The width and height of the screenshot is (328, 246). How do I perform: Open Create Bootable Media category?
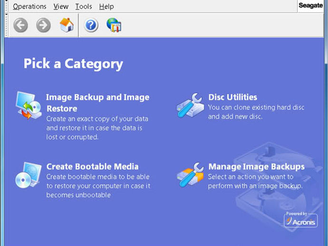point(93,167)
